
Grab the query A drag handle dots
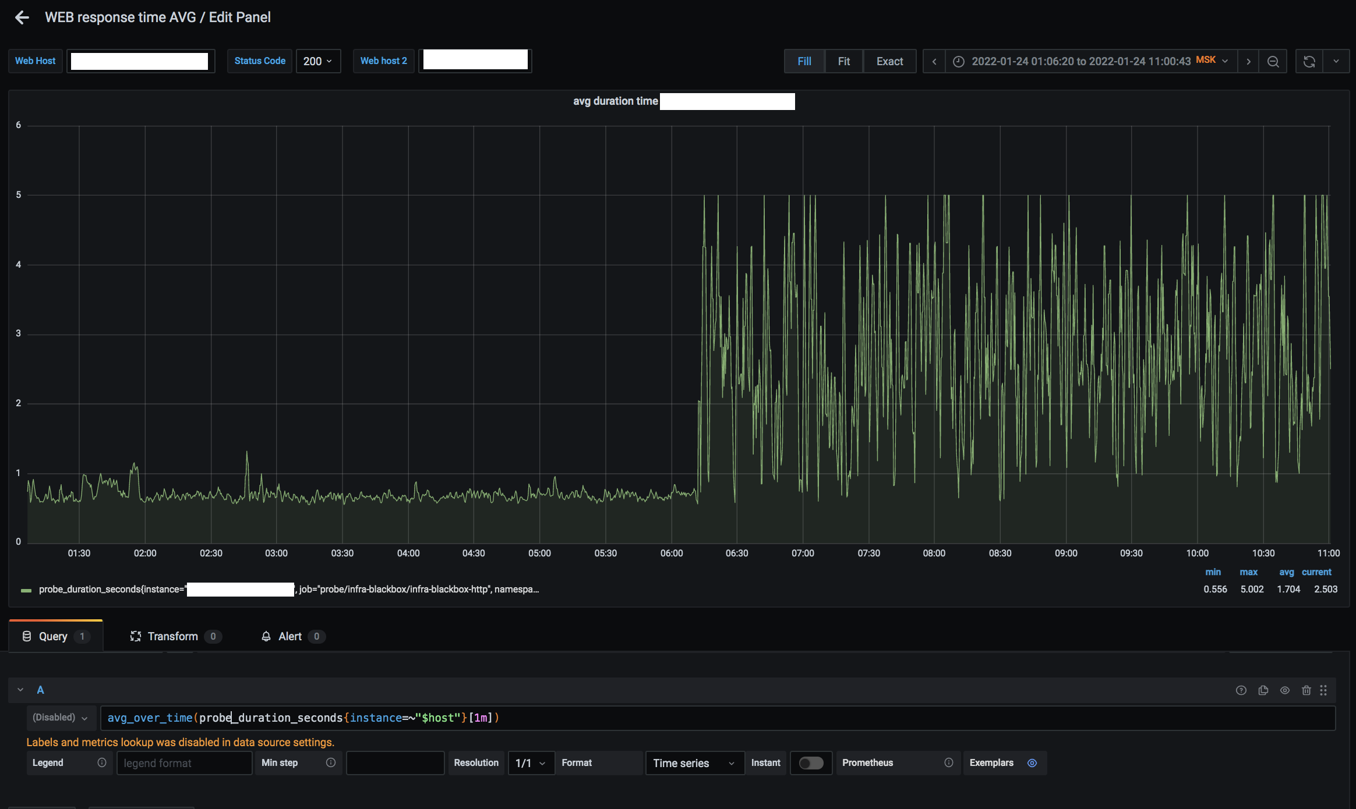[x=1323, y=690]
